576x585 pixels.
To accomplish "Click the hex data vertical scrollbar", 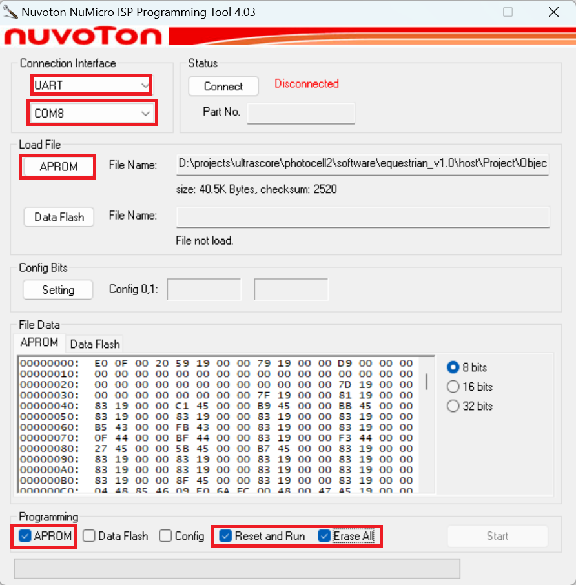I will click(x=426, y=381).
